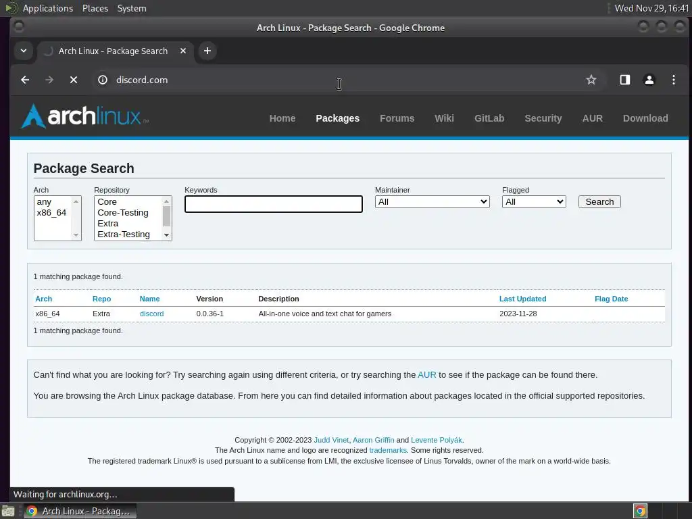Image resolution: width=692 pixels, height=519 pixels.
Task: Click the clock showing Wed Nov 29
Action: [x=651, y=8]
